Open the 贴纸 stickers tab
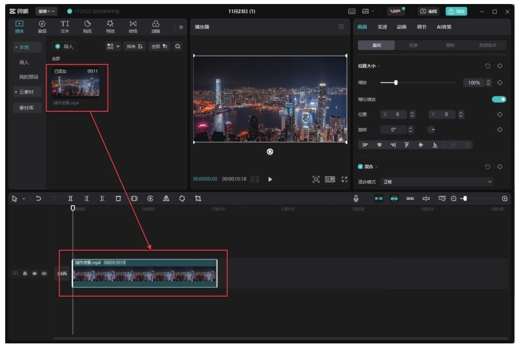Image resolution: width=517 pixels, height=348 pixels. coord(87,26)
